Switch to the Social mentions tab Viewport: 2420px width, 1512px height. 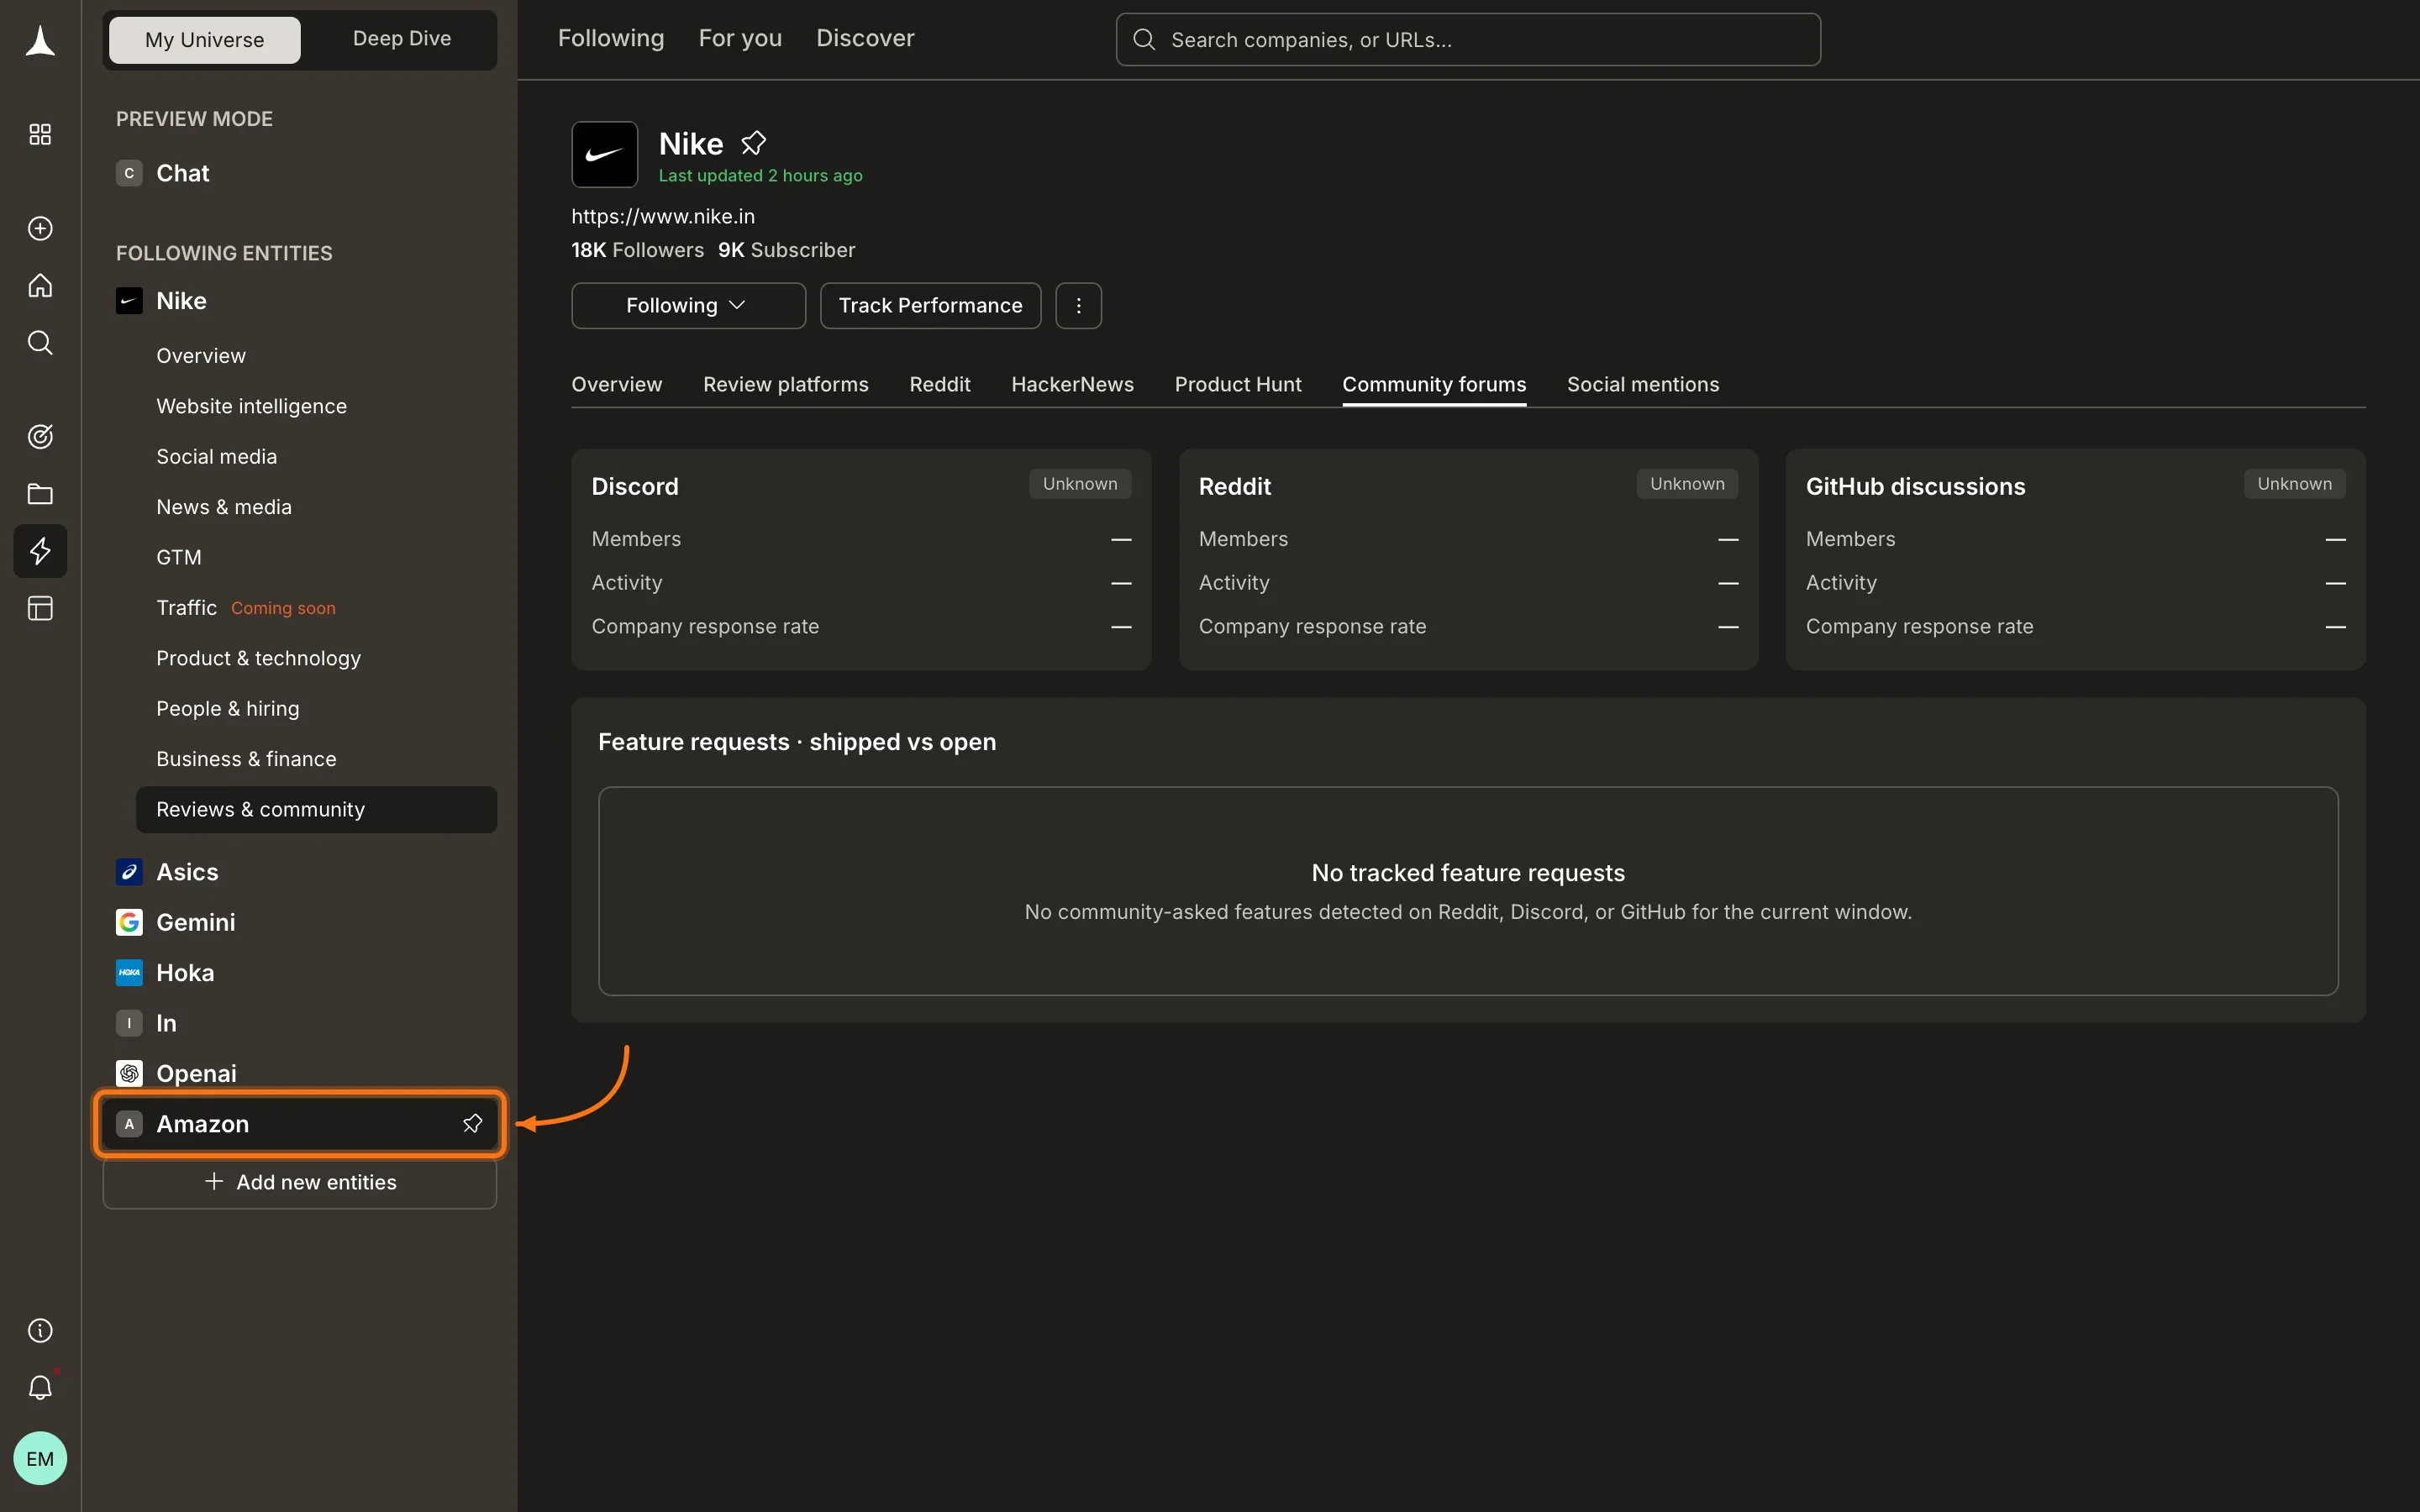1642,384
